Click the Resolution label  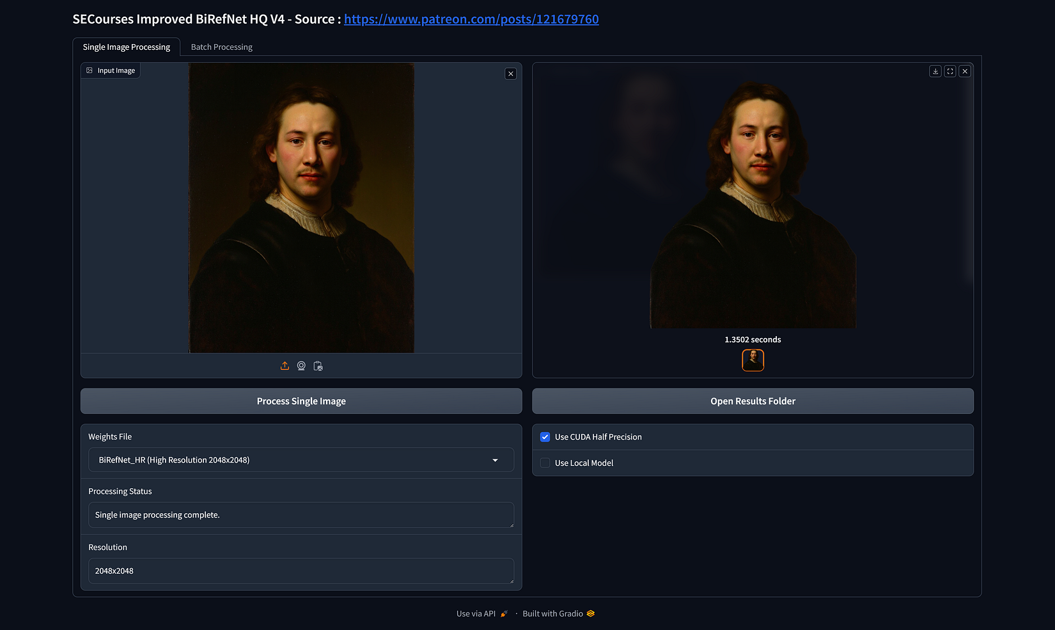click(107, 548)
